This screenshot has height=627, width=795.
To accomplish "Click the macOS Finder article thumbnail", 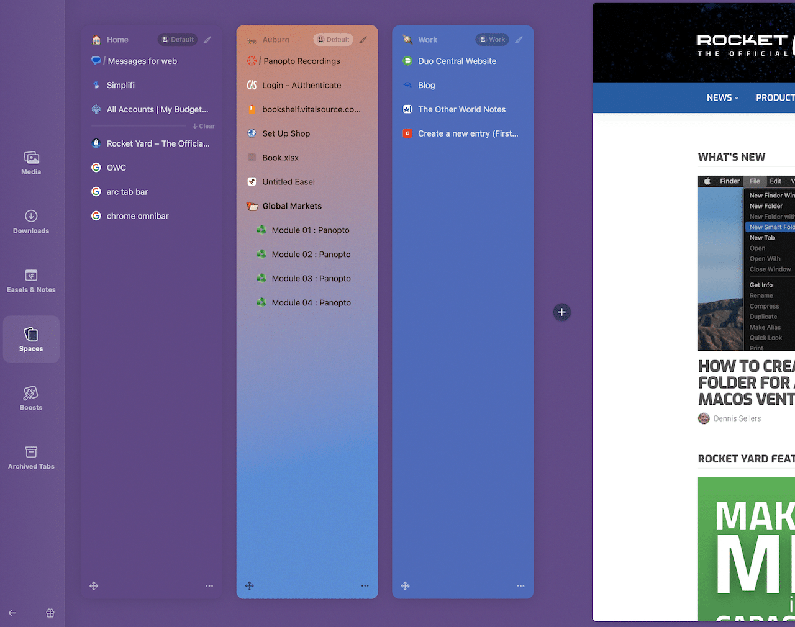I will (746, 264).
